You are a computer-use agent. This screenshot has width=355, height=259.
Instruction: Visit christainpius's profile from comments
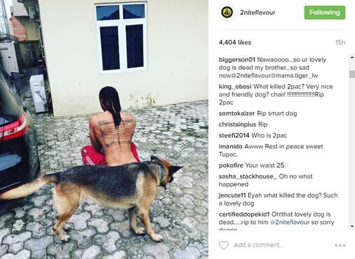237,124
